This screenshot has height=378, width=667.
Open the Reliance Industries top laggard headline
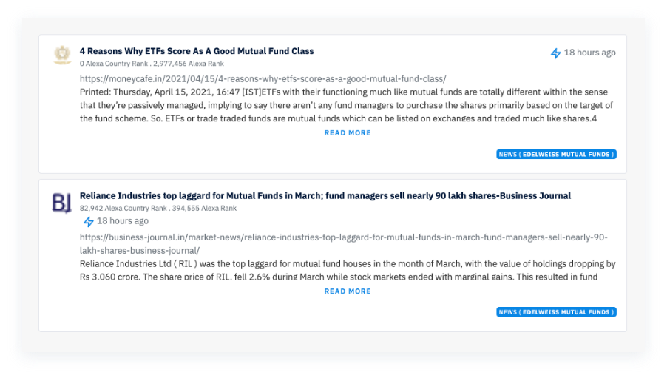325,196
